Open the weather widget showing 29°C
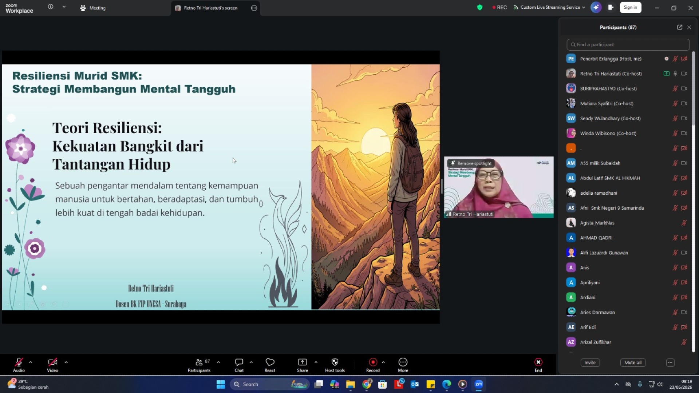This screenshot has width=699, height=393. [x=28, y=384]
